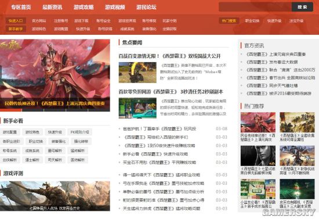Viewport: 319px width, 219px height.
Task: Open headline 百战百变激情无限 双线国战大公开
Action: point(170,56)
